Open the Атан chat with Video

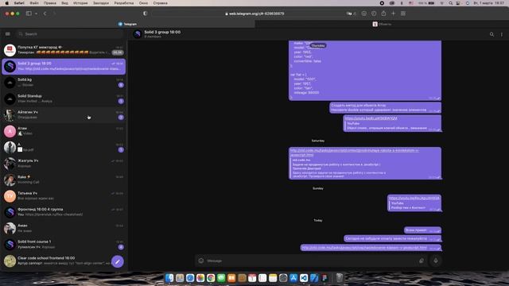click(64, 131)
